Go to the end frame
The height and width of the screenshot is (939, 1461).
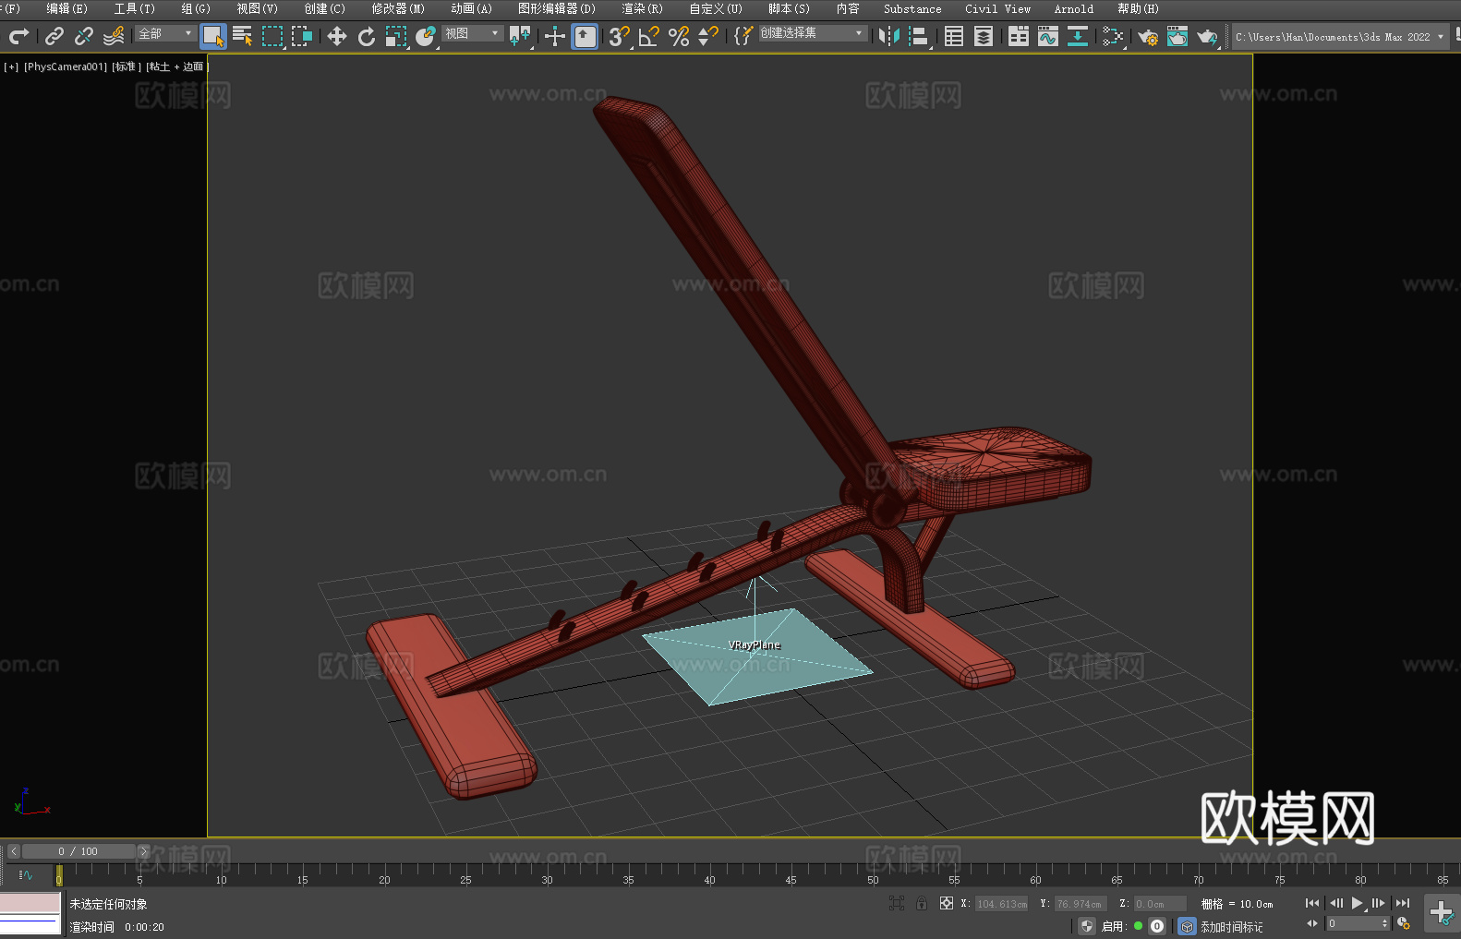(x=1403, y=903)
